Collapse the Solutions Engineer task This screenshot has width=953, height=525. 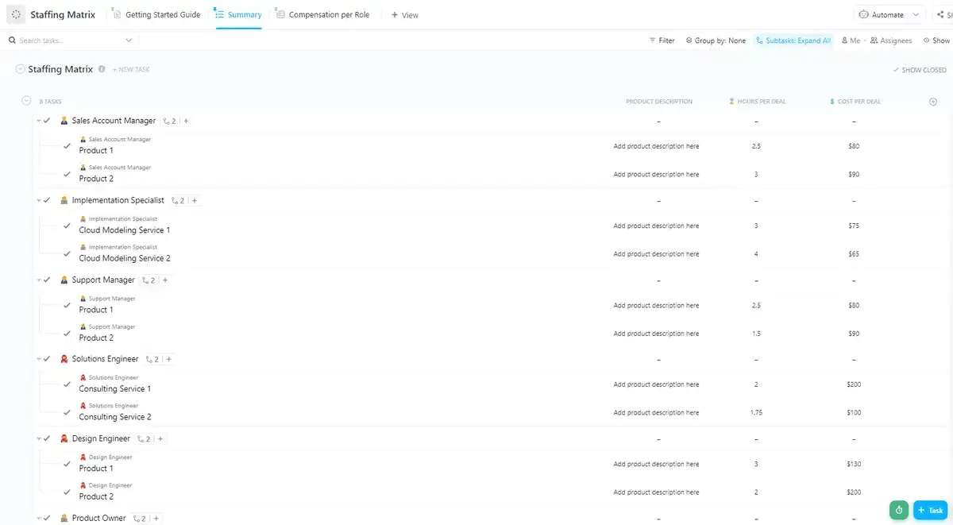click(x=38, y=359)
